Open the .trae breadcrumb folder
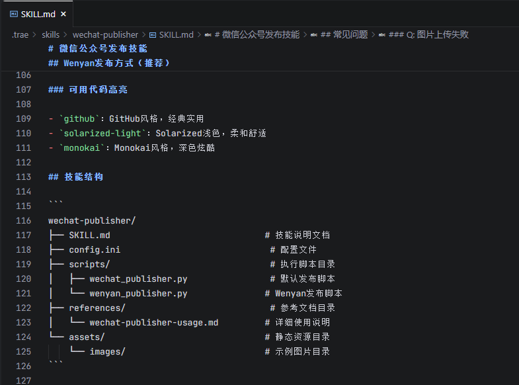The width and height of the screenshot is (519, 385). coord(20,34)
